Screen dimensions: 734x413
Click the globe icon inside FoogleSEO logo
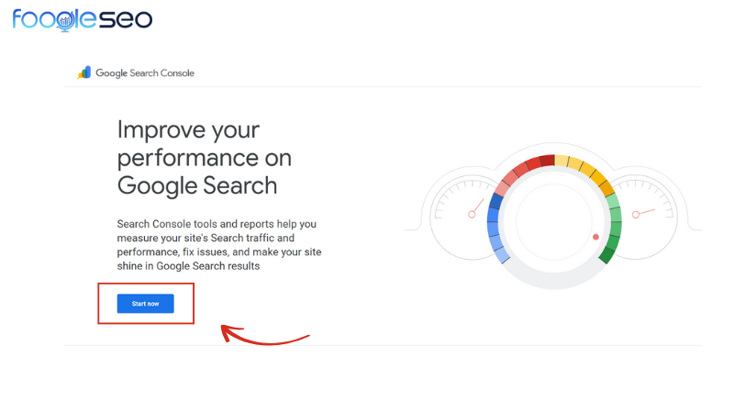coord(64,20)
